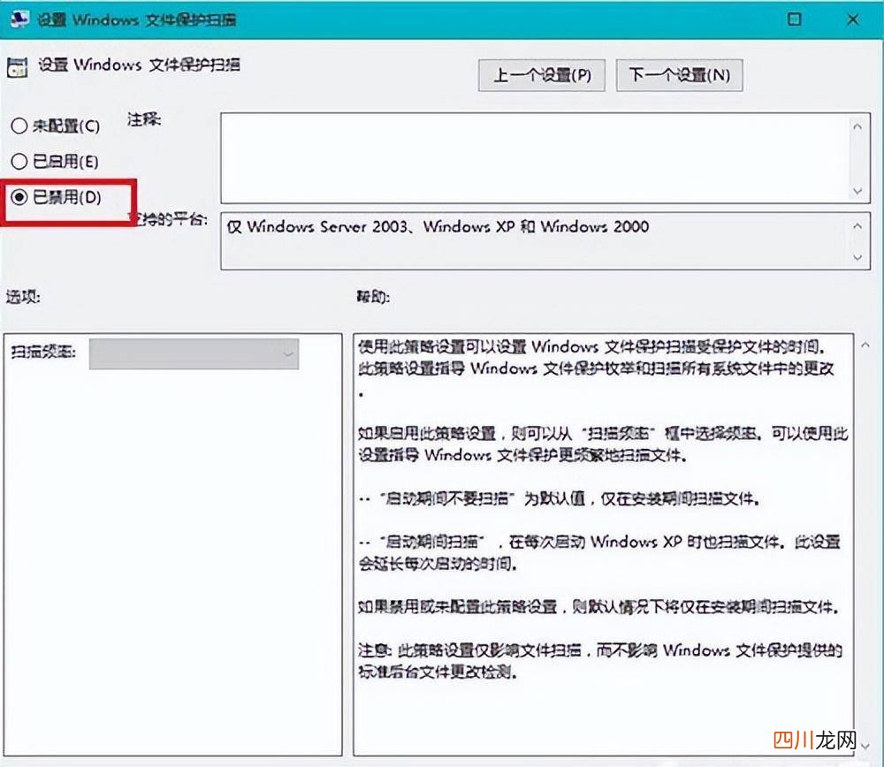Click help line “启动期间不要扫描” 为默认值
The width and height of the screenshot is (884, 767).
(559, 498)
